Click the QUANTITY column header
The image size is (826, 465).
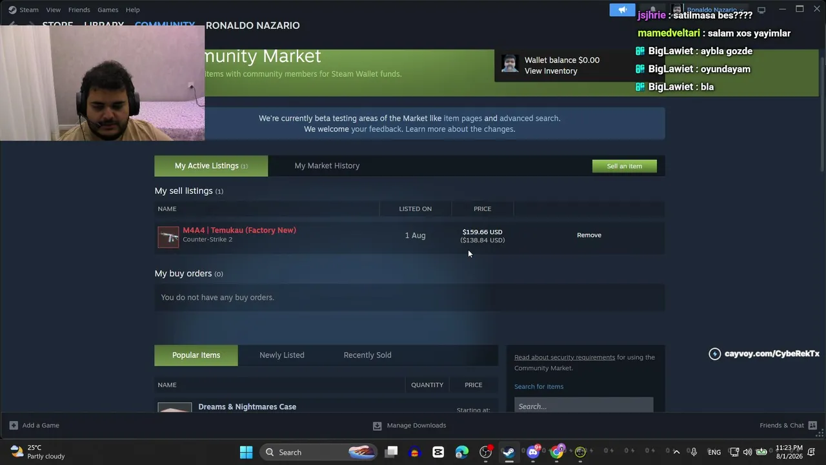[x=427, y=385]
